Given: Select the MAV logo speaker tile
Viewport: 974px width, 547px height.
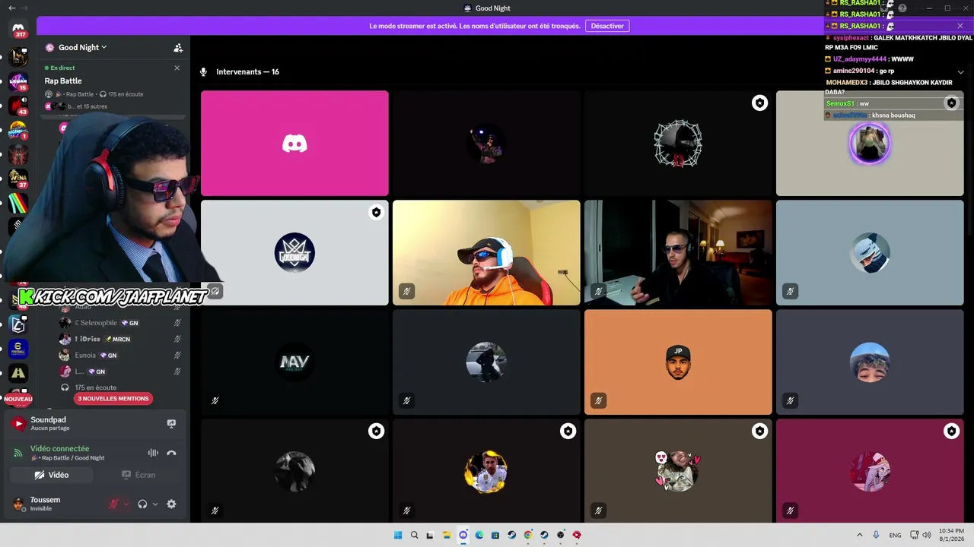Looking at the screenshot, I should (294, 362).
